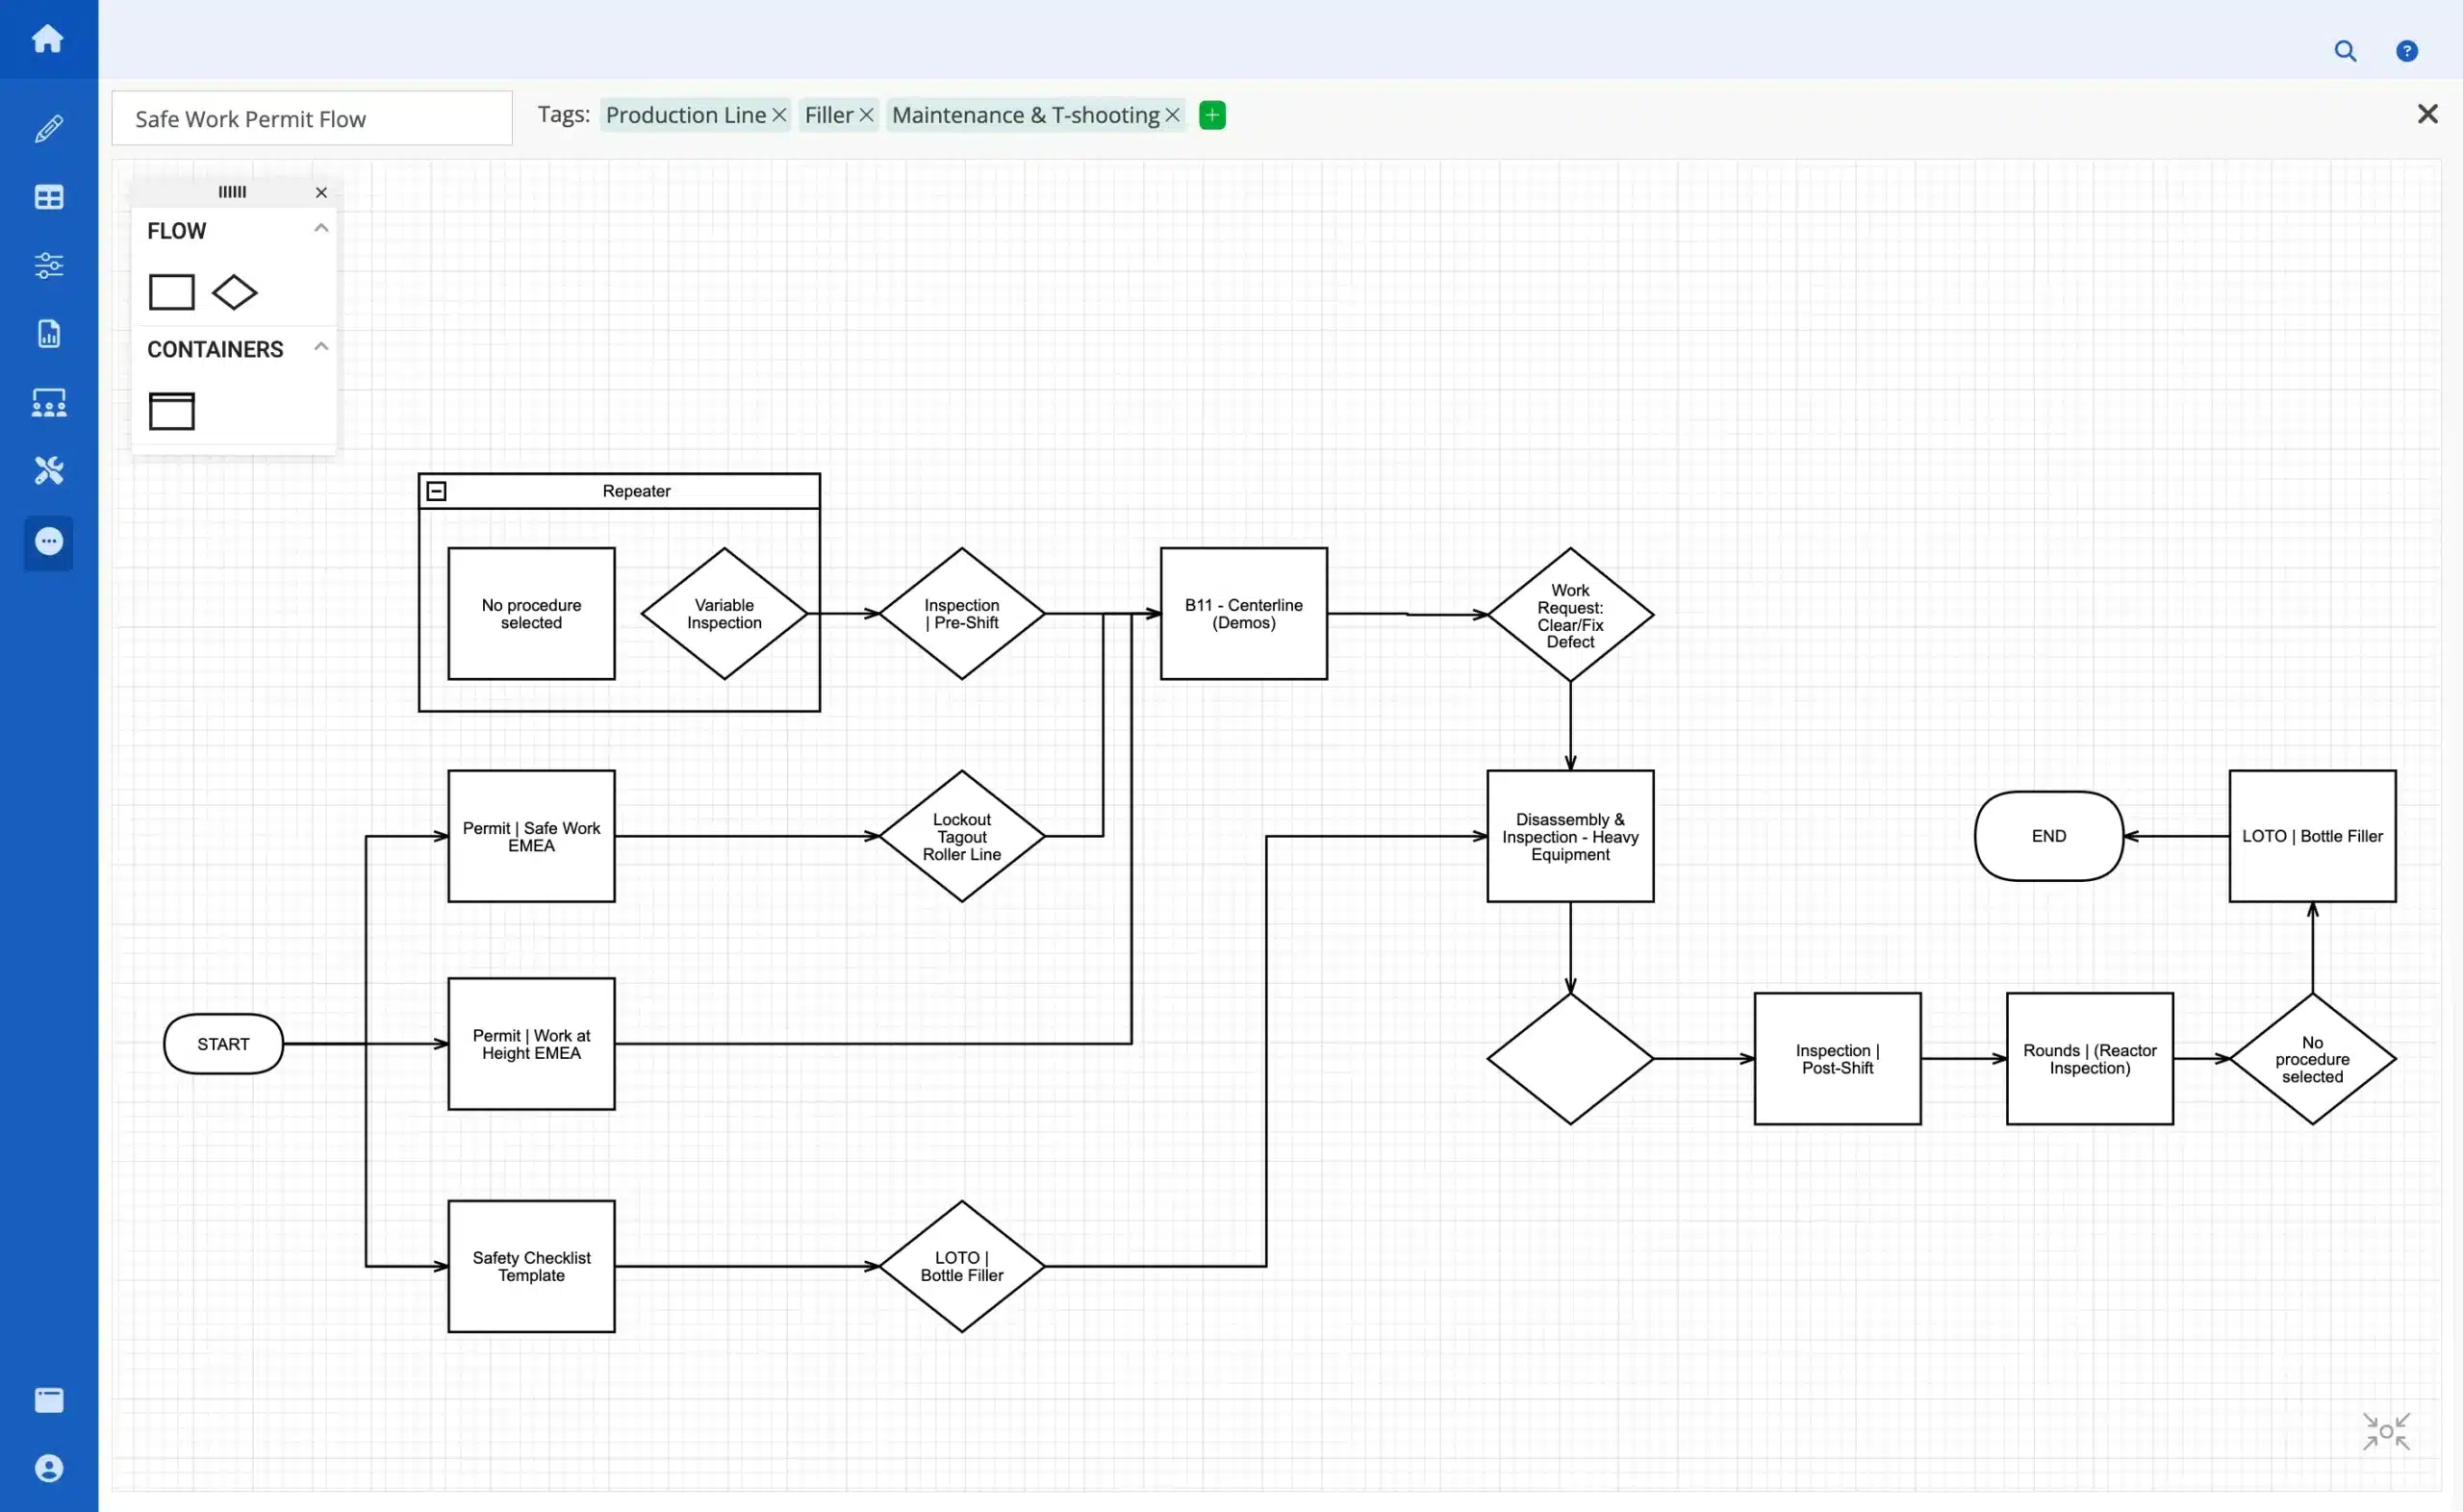Viewport: 2463px width, 1512px height.
Task: Select the LOTO | Bottle Filler diamond
Action: [x=962, y=1266]
